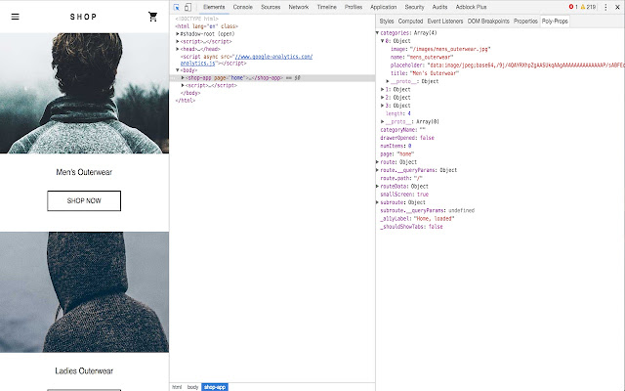
Task: Select the body breadcrumb
Action: [192, 387]
